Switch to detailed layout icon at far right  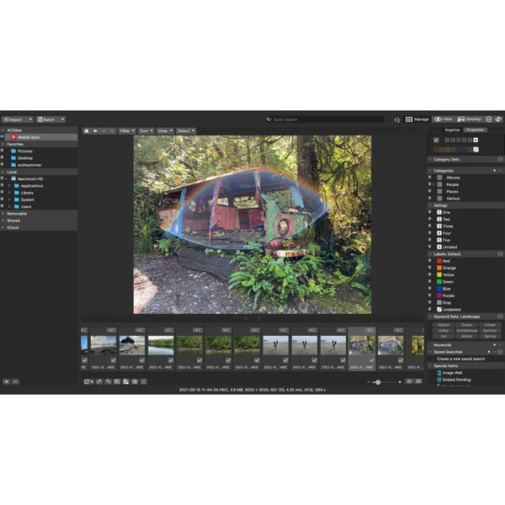[418, 381]
